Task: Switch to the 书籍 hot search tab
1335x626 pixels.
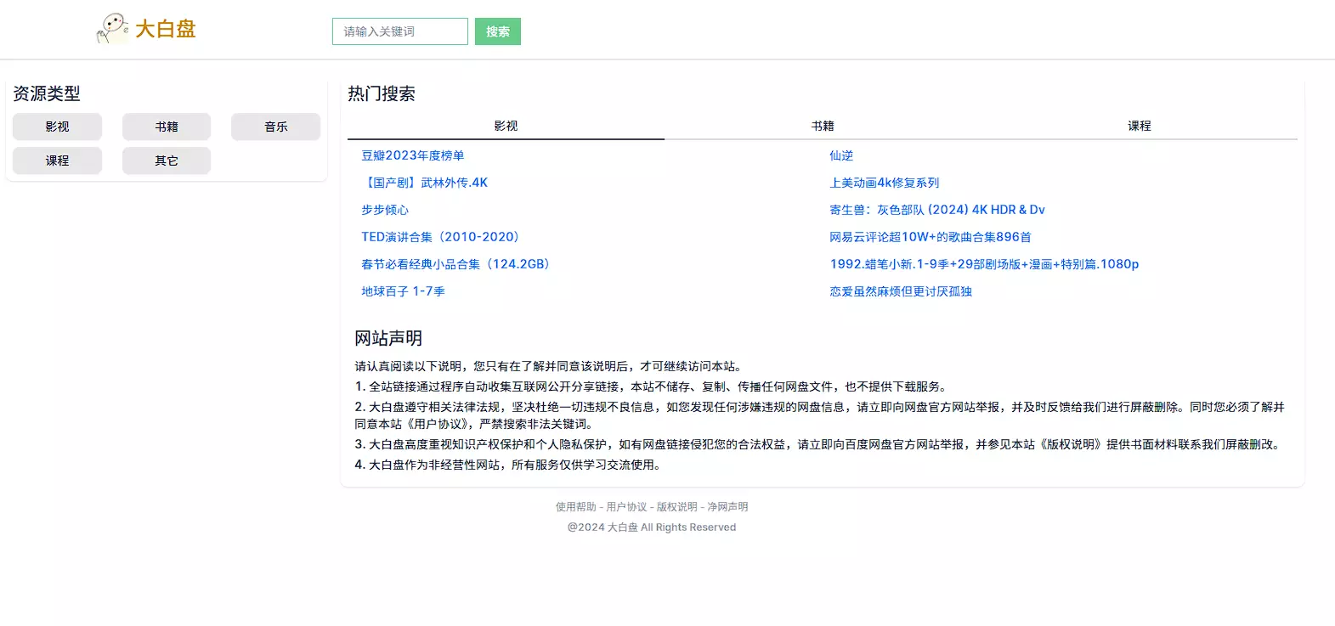Action: [x=823, y=126]
